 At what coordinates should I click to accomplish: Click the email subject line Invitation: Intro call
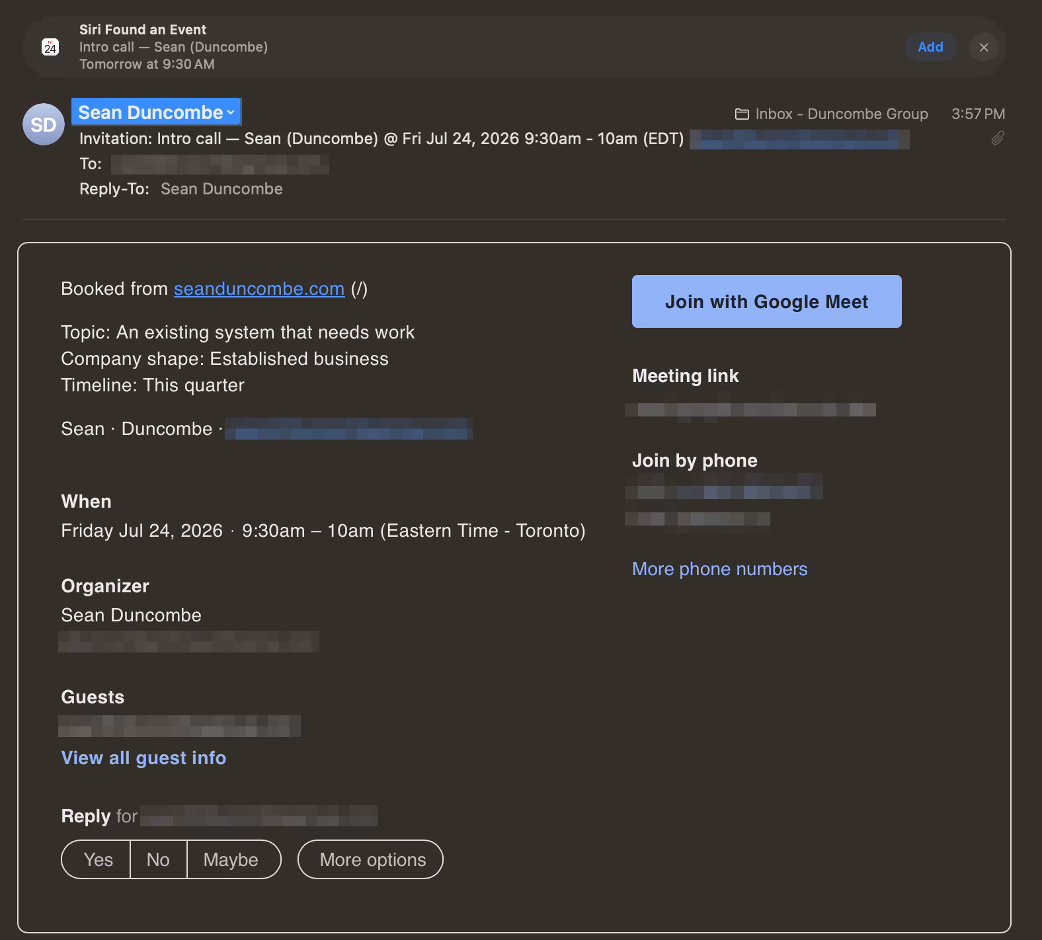(x=381, y=139)
